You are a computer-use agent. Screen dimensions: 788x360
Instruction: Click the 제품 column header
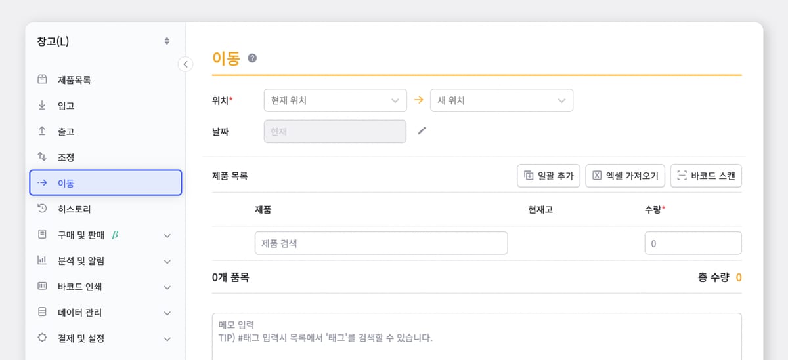coord(263,209)
